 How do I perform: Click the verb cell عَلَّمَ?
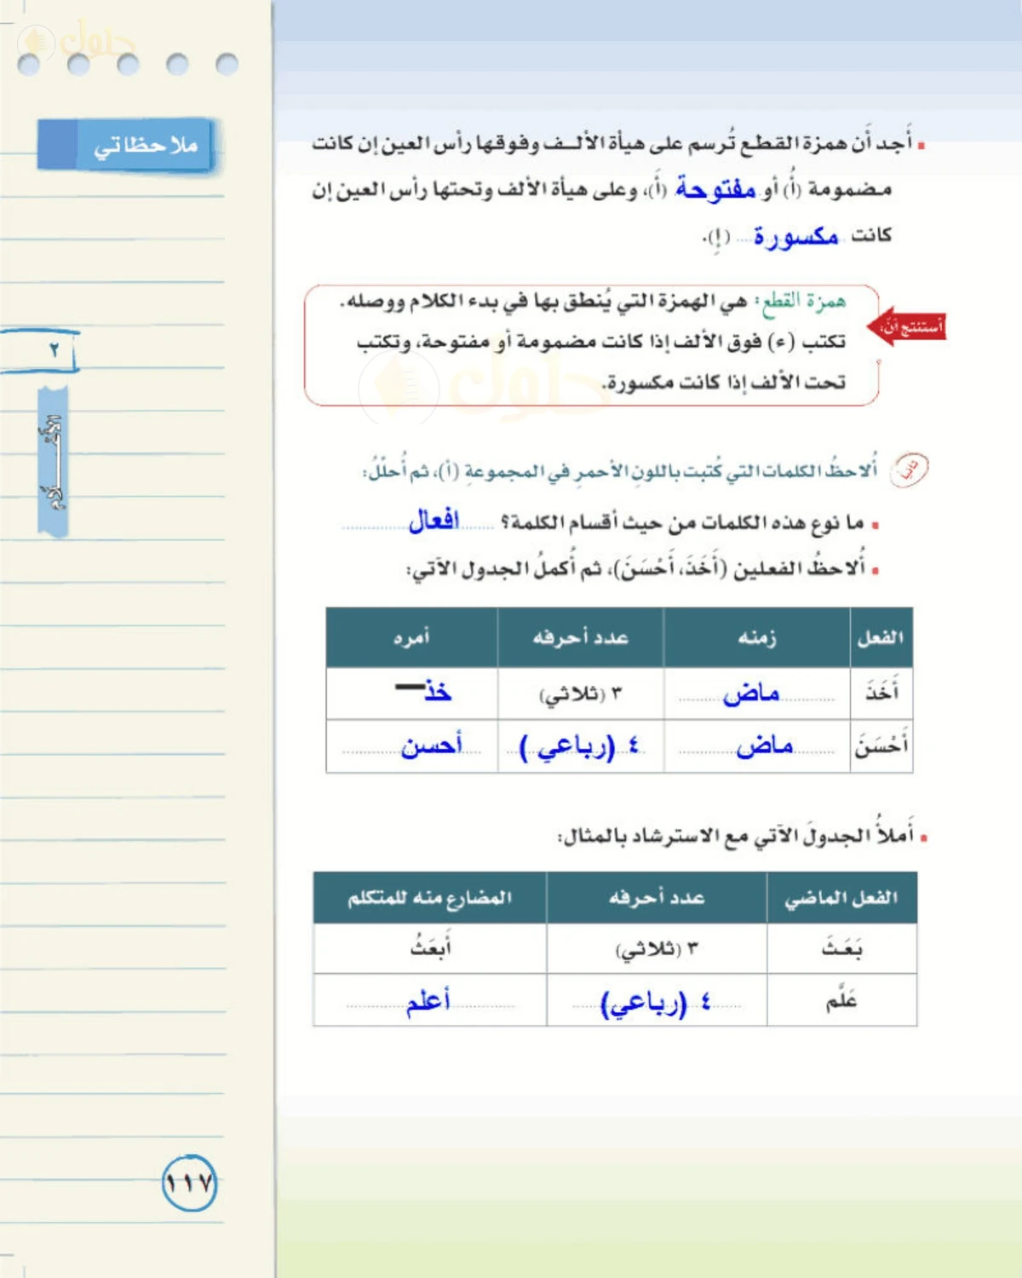(841, 999)
